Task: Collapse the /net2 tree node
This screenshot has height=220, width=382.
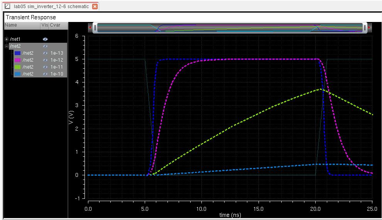Action: click(x=7, y=46)
